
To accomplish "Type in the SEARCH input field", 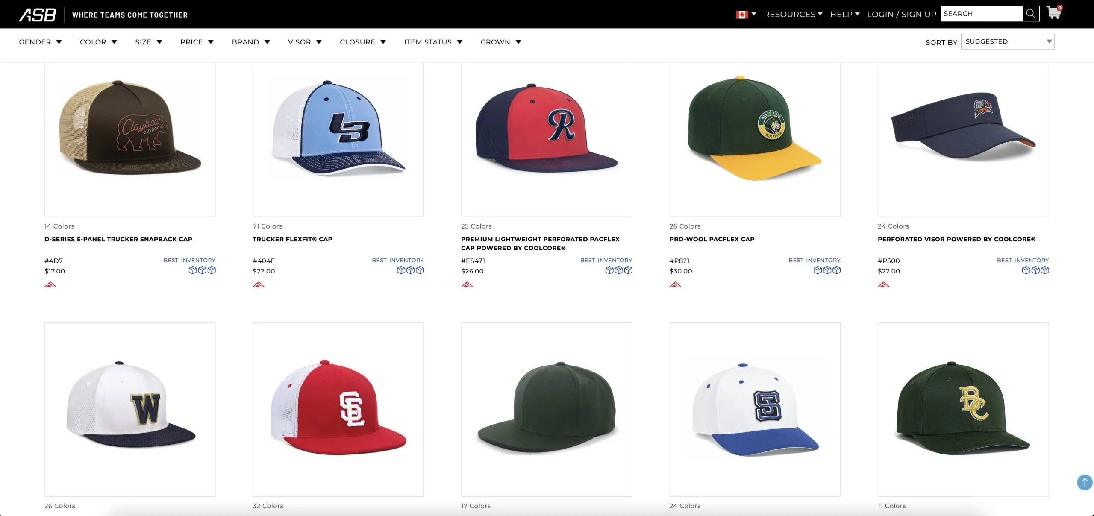I will (x=981, y=14).
